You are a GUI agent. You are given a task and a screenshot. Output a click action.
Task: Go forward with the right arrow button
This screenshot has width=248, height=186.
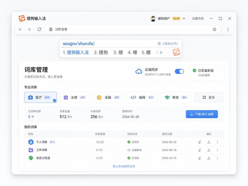coord(29,29)
